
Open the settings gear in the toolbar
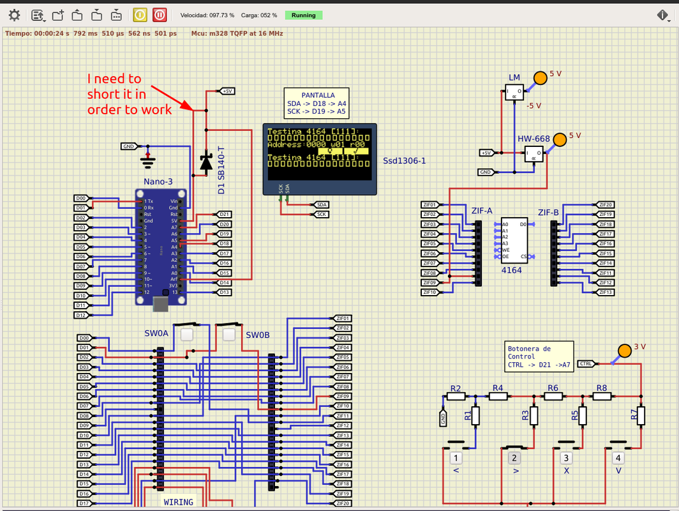[x=14, y=15]
